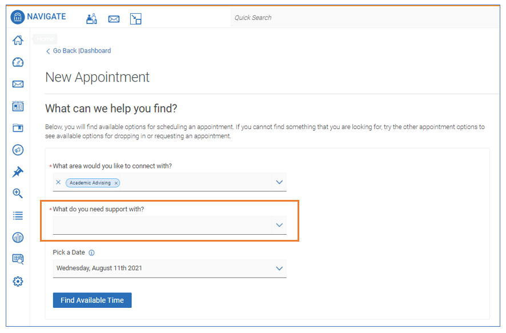
Task: Open the envelope messages icon in sidebar
Action: pyautogui.click(x=18, y=84)
